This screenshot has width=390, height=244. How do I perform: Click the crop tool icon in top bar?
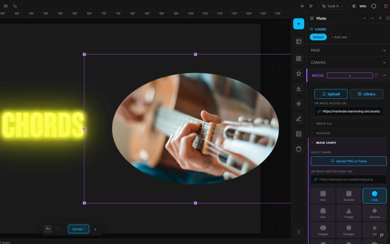15,6
